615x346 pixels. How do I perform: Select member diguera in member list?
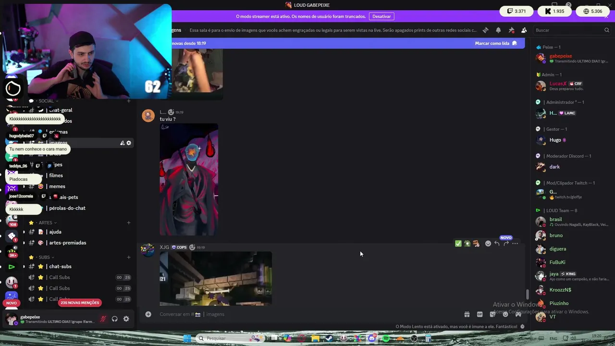(572, 249)
